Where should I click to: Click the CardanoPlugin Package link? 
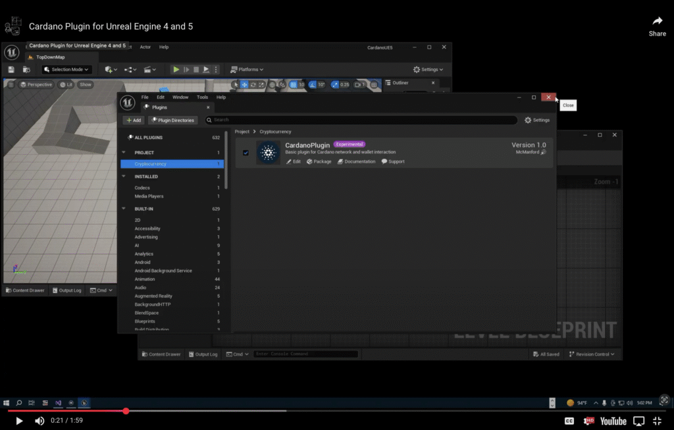click(319, 162)
